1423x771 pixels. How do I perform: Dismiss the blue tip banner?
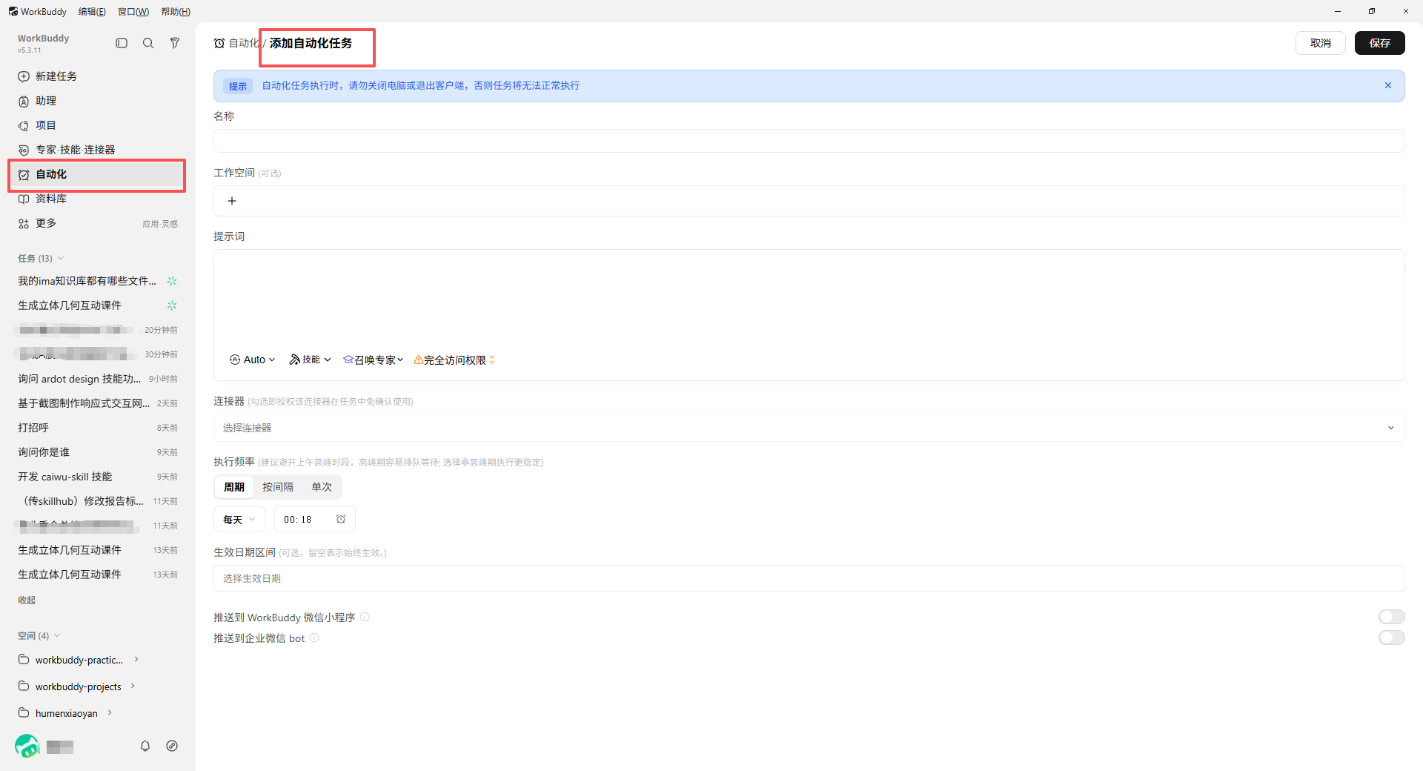(1388, 85)
